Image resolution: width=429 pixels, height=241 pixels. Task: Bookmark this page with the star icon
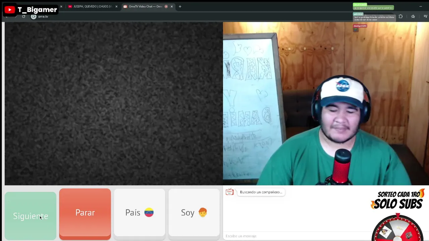point(413,16)
